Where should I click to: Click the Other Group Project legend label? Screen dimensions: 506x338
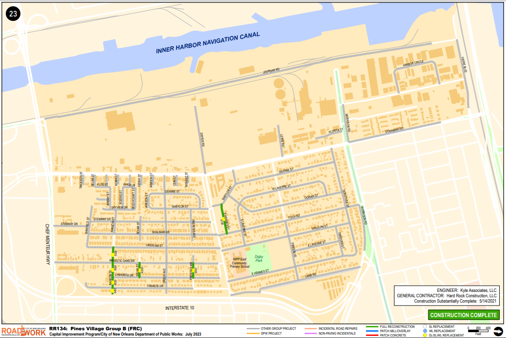coord(278,329)
